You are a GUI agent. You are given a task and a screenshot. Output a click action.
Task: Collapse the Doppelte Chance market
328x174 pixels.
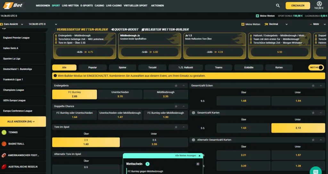tap(184, 106)
